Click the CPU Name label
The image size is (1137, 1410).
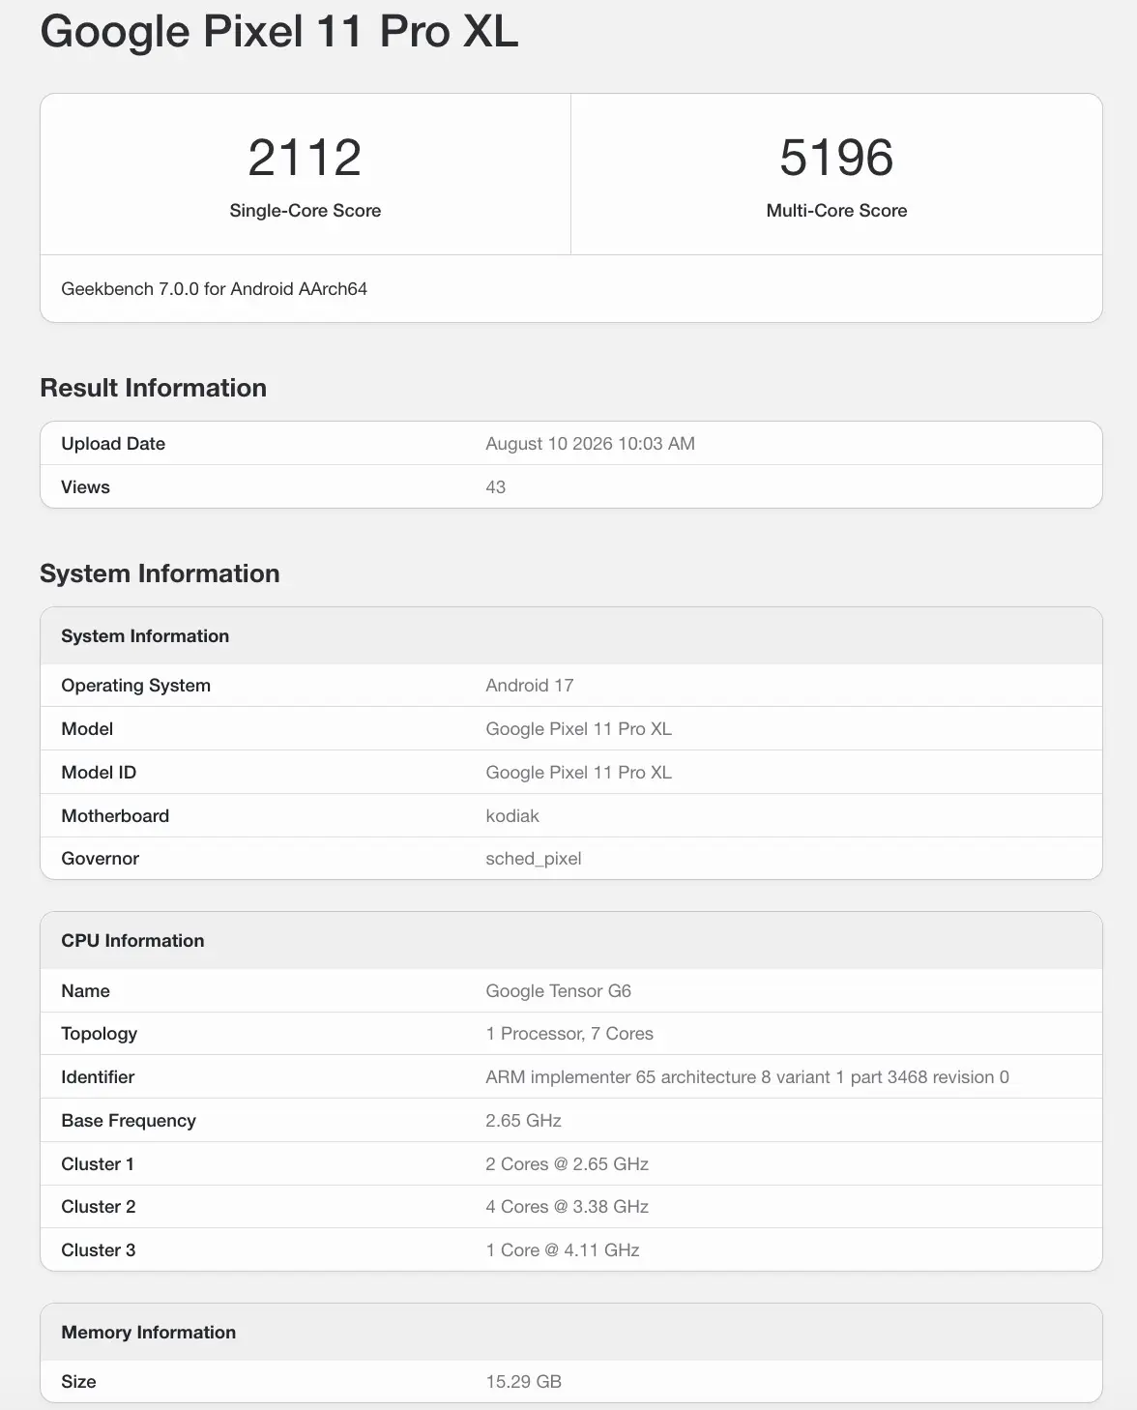pyautogui.click(x=85, y=991)
